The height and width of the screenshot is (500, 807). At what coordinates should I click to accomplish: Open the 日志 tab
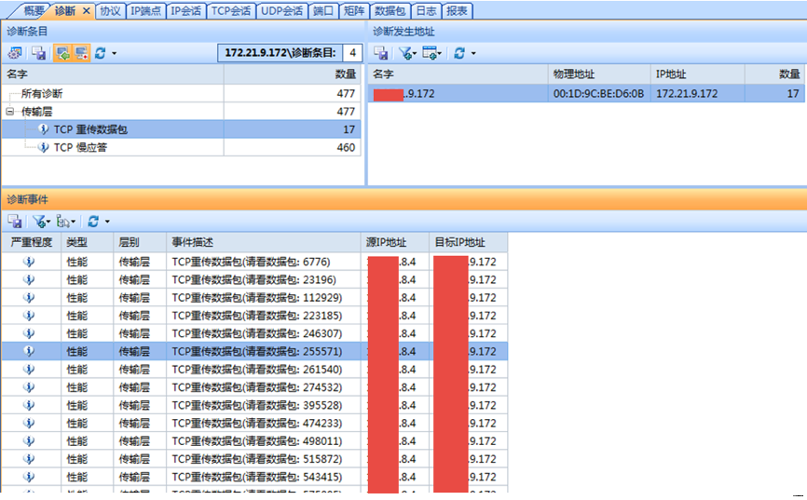click(426, 11)
